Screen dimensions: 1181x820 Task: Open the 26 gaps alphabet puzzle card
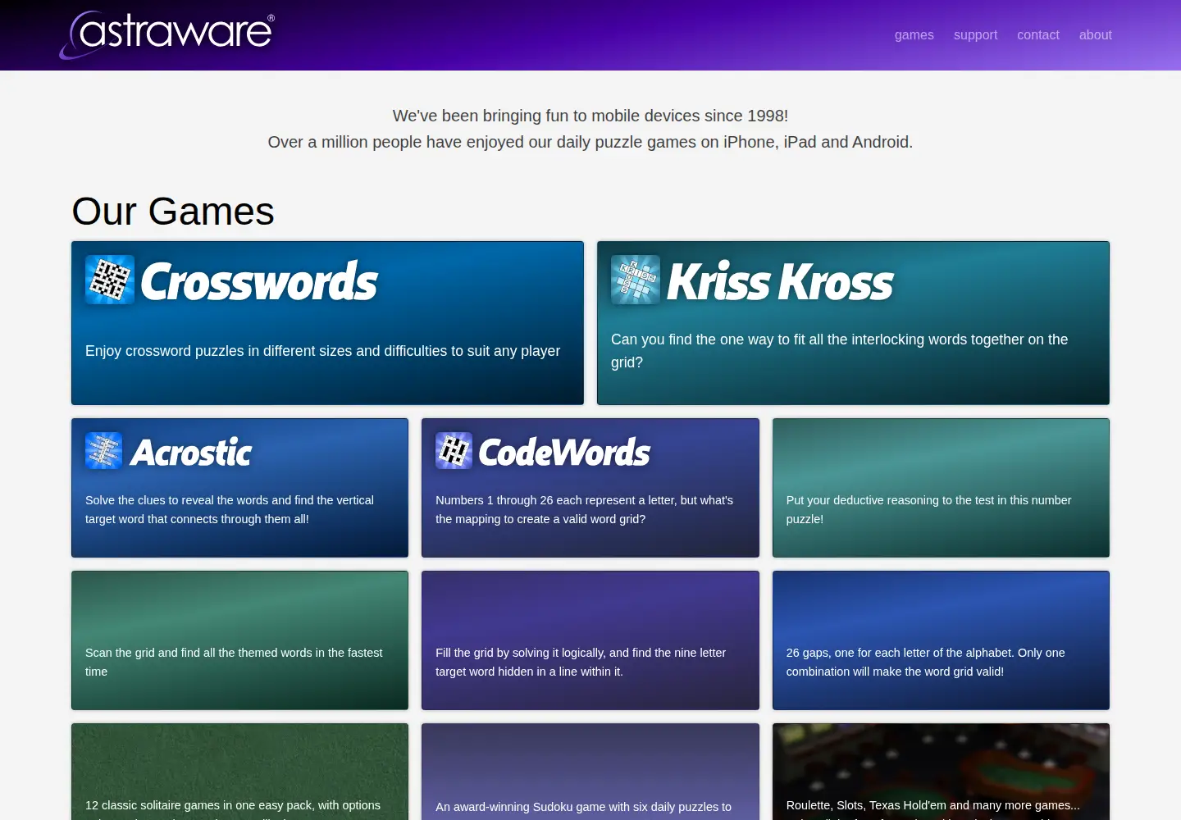[x=941, y=640]
